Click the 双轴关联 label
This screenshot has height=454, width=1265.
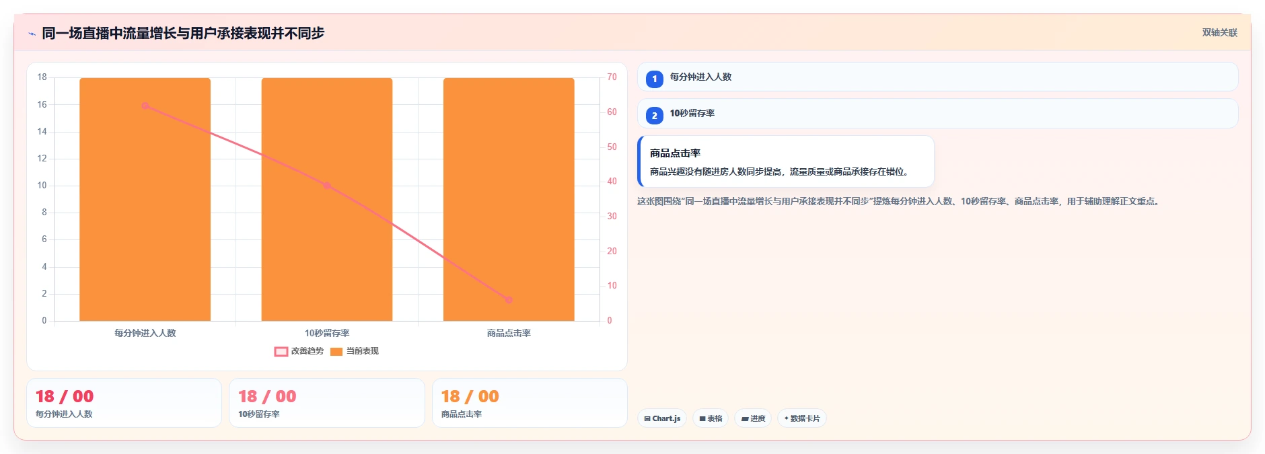click(x=1219, y=33)
